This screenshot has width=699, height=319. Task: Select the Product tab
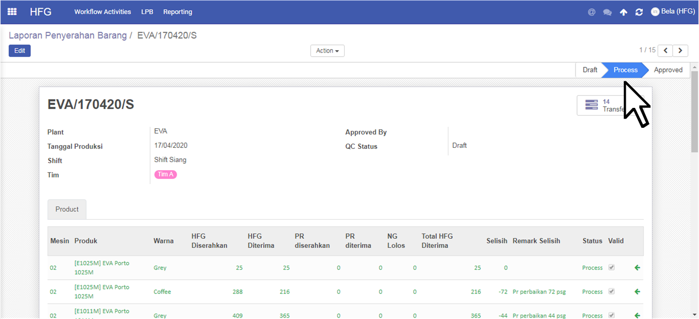point(67,210)
